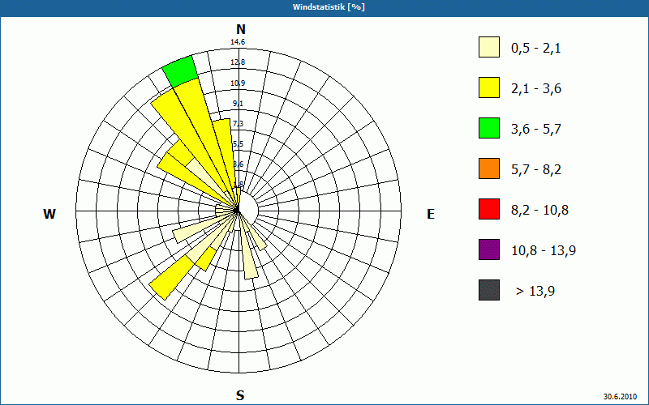Click the orange 5,7 - 8,2 legend swatch
This screenshot has width=649, height=405.
(489, 168)
